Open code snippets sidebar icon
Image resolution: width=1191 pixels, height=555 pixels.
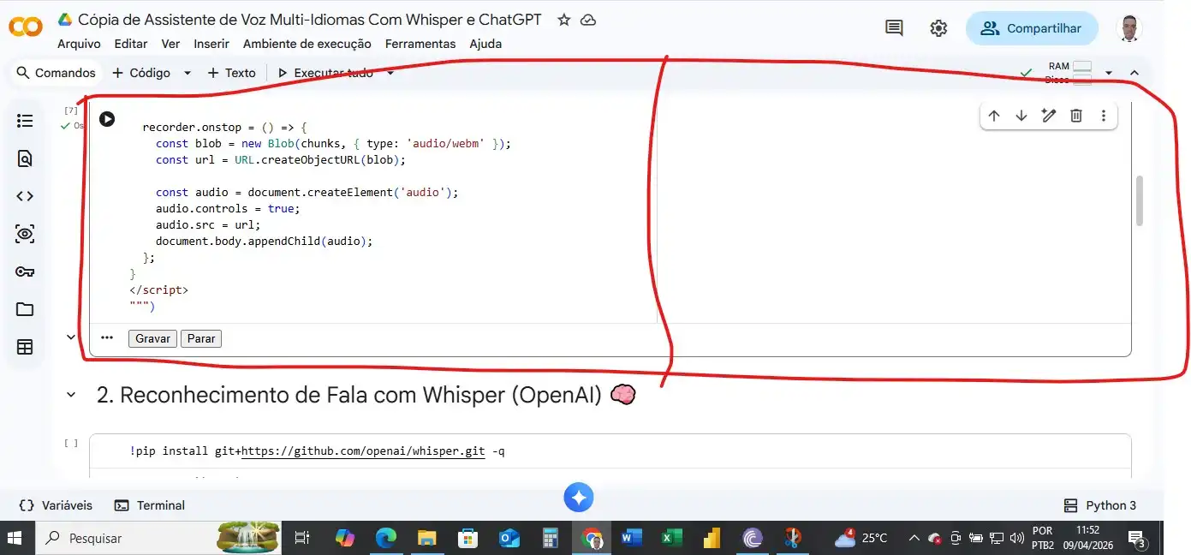[25, 196]
